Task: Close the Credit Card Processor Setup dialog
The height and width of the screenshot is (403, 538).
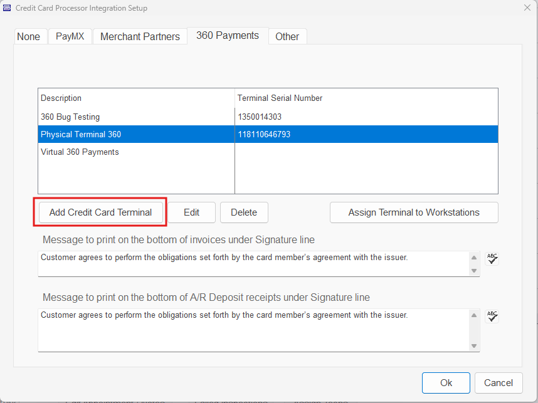Action: point(527,8)
